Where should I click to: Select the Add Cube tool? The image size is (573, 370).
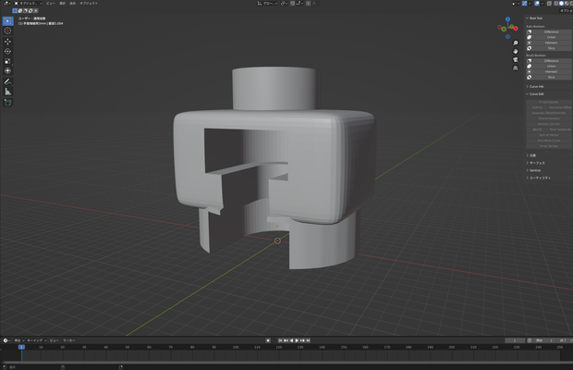(7, 103)
